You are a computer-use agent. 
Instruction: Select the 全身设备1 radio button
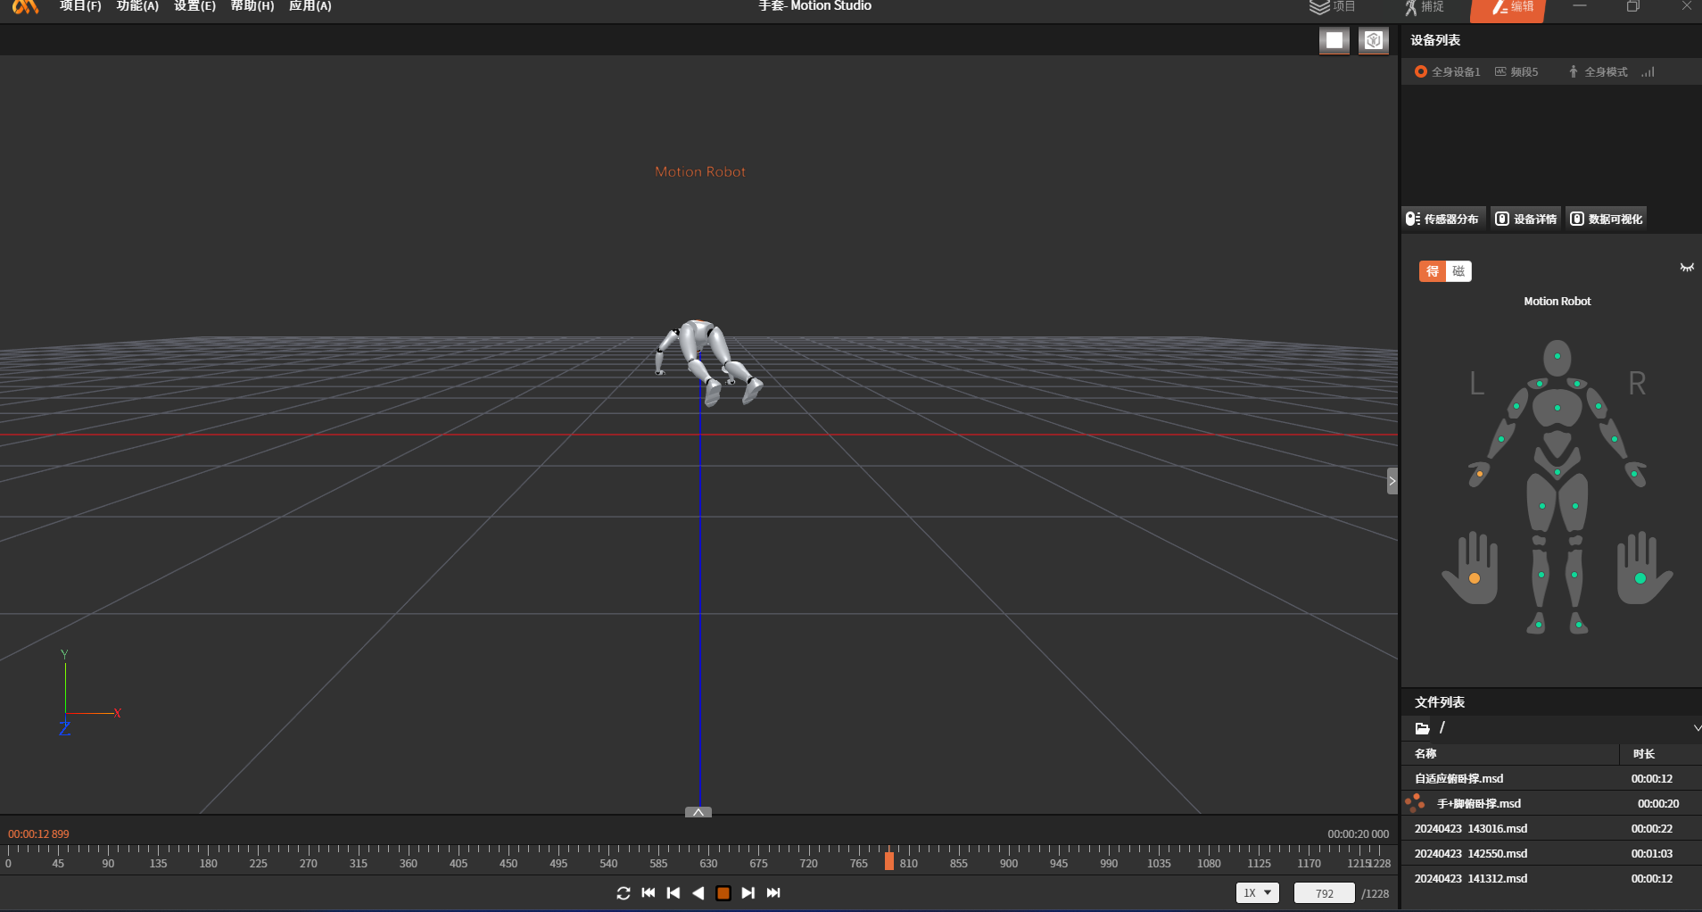coord(1421,71)
